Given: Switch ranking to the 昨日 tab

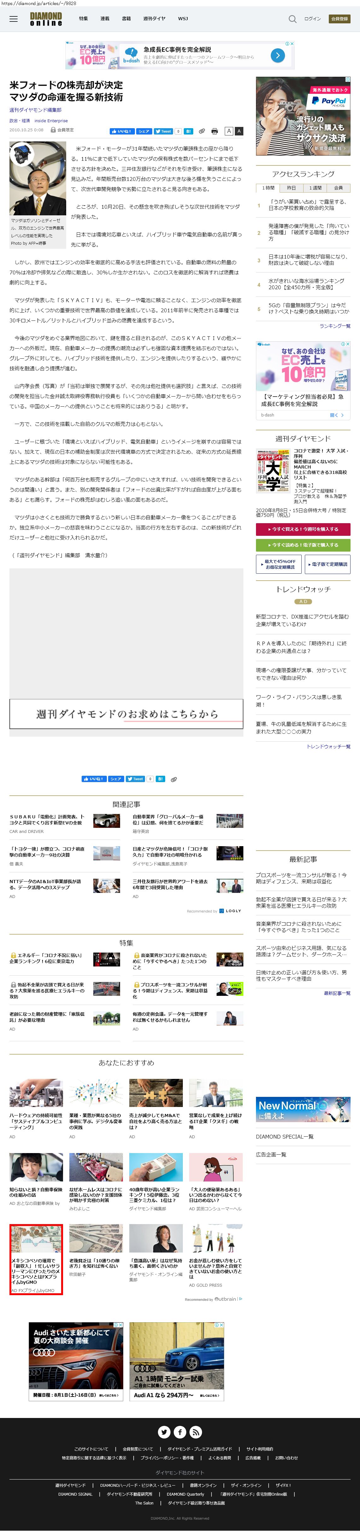Looking at the screenshot, I should (292, 188).
